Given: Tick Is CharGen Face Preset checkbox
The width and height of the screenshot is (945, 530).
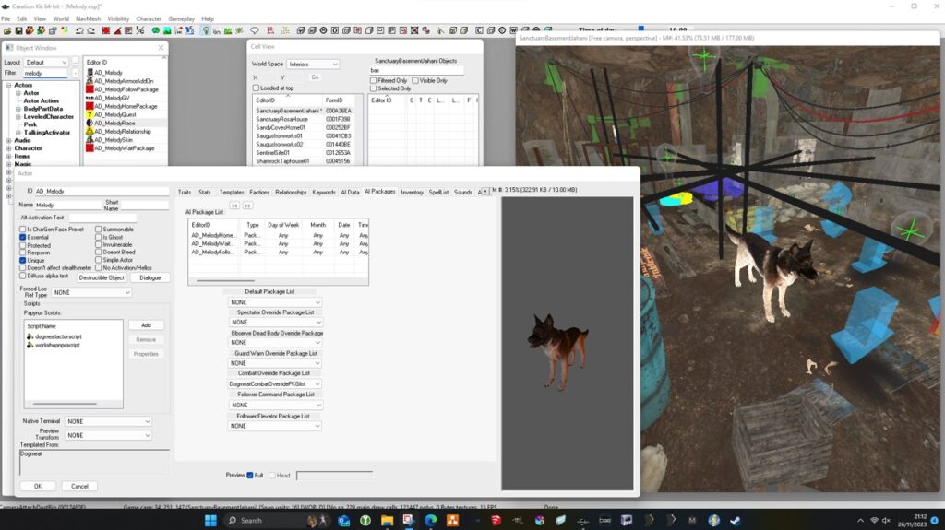Looking at the screenshot, I should [x=23, y=230].
